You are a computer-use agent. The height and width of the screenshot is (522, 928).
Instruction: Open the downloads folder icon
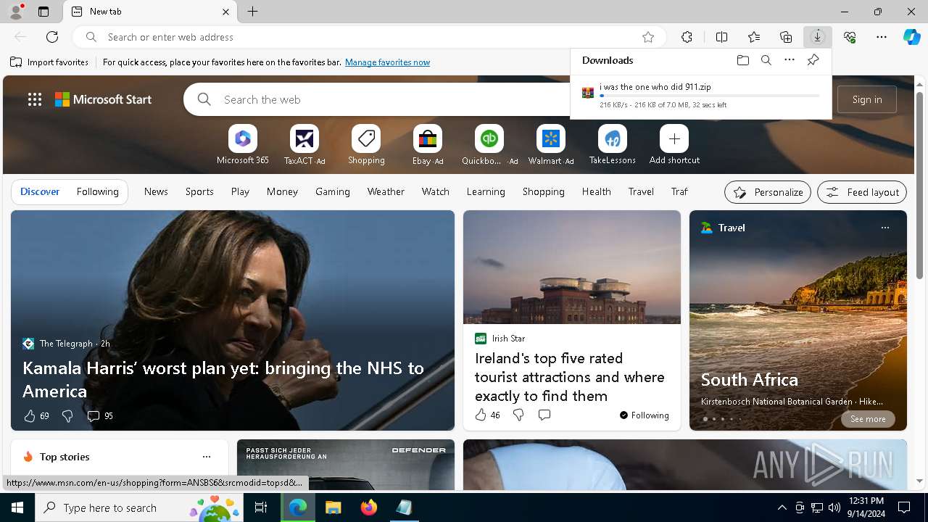(x=742, y=60)
